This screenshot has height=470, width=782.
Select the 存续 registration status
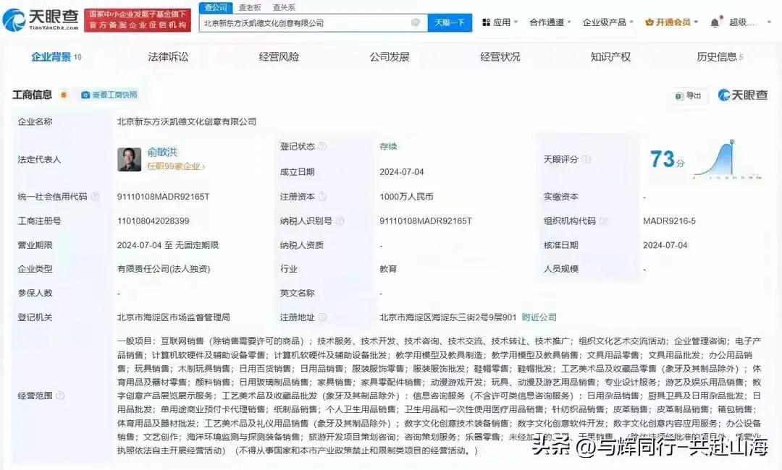coord(388,146)
